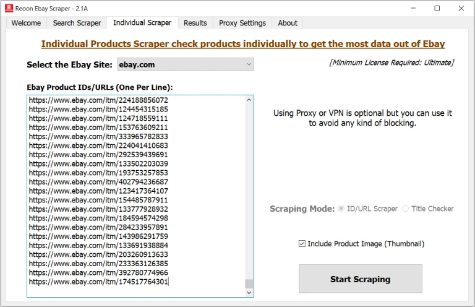The image size is (475, 307).
Task: Click URL line ending in 224188856072
Action: click(x=98, y=100)
